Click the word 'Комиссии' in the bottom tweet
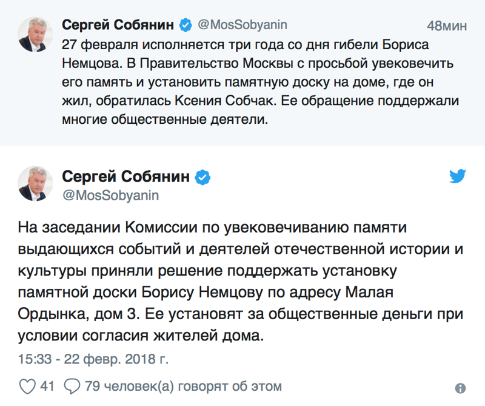The image size is (485, 406). [160, 228]
